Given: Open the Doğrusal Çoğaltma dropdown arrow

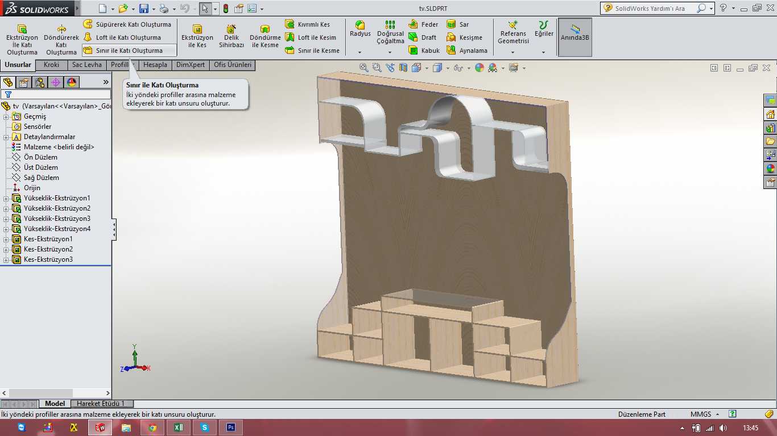Looking at the screenshot, I should 390,52.
